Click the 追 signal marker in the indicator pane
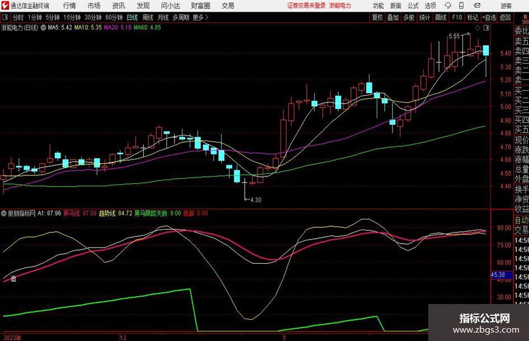 [x=13, y=278]
